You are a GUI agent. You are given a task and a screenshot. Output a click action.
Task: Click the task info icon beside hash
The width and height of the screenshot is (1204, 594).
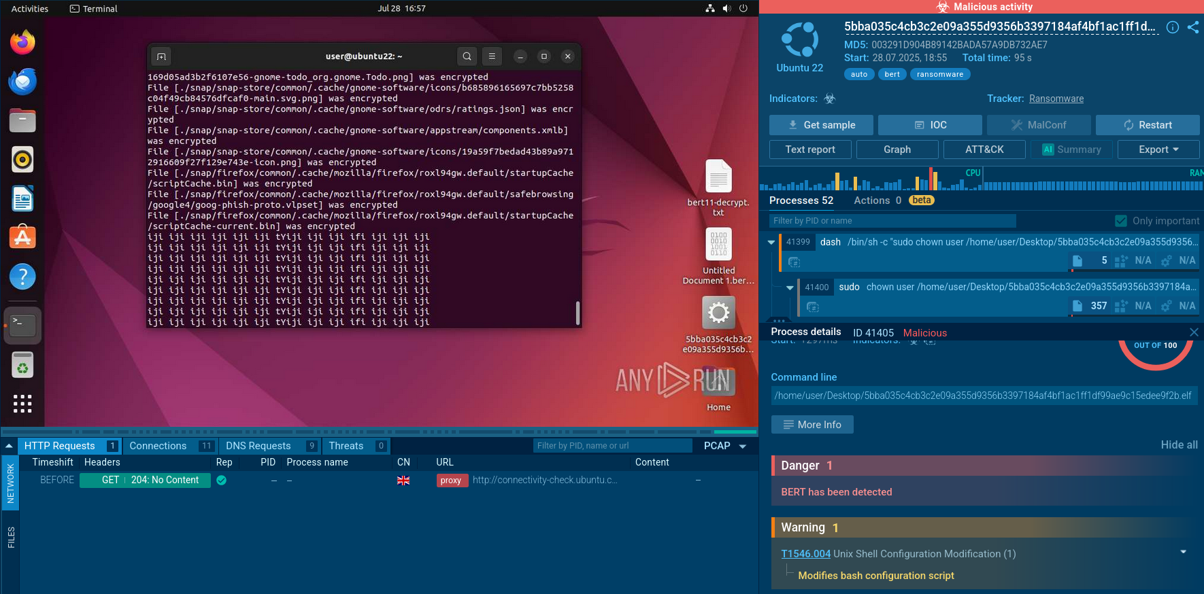coord(1173,27)
